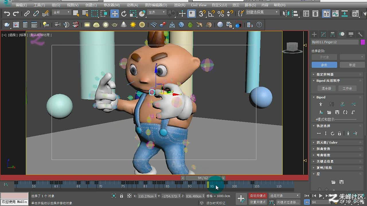The width and height of the screenshot is (367, 206).
Task: Expand the 指定控制器 rollout
Action: 337,74
